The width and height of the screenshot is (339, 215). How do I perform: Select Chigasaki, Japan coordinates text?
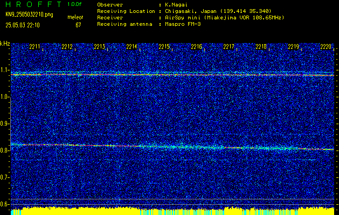click(x=218, y=11)
